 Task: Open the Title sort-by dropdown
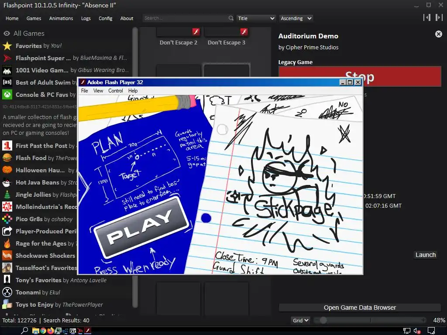tap(256, 18)
